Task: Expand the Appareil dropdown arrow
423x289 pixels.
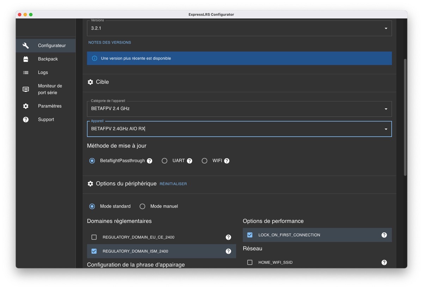Action: [386, 129]
